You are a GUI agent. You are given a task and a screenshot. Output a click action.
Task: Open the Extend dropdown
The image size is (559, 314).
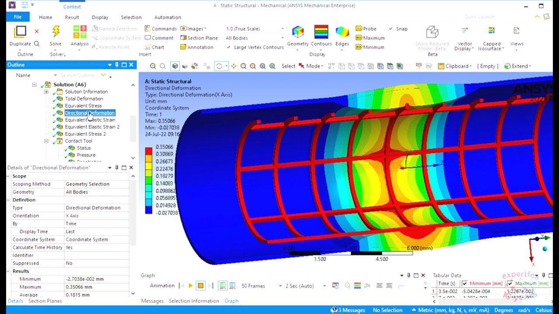pos(518,66)
